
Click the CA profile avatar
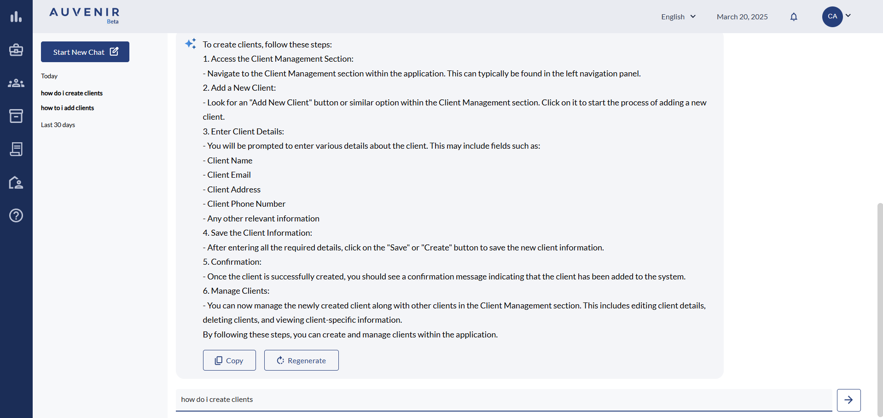(x=832, y=17)
